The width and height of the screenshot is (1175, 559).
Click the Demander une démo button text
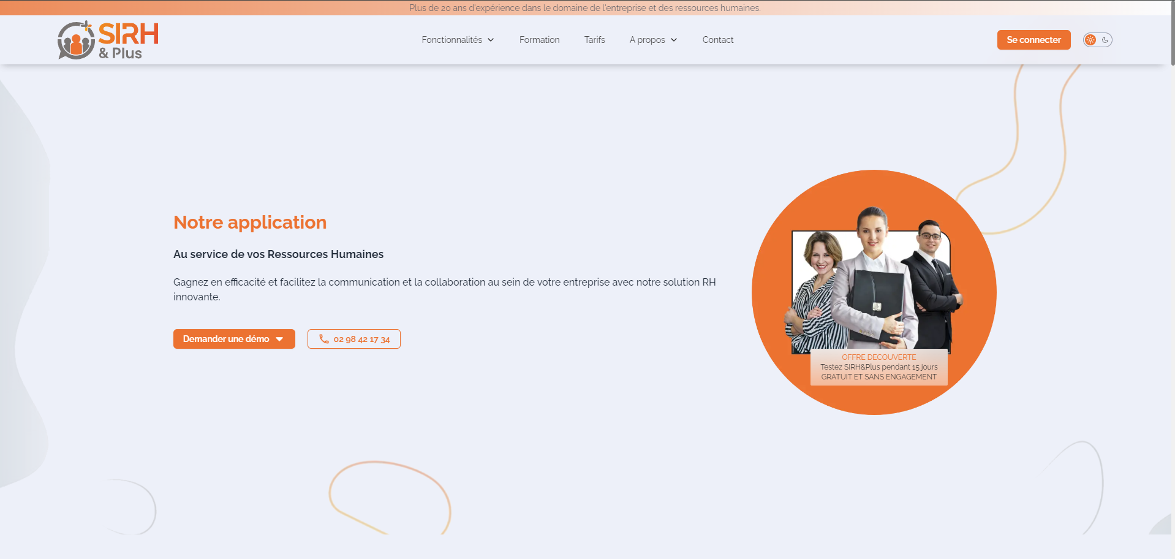tap(226, 339)
